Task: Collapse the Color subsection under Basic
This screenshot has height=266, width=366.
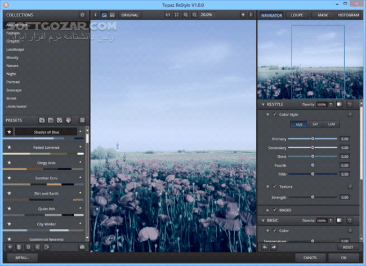Action: (267, 230)
